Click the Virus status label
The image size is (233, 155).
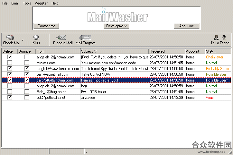click(x=210, y=98)
